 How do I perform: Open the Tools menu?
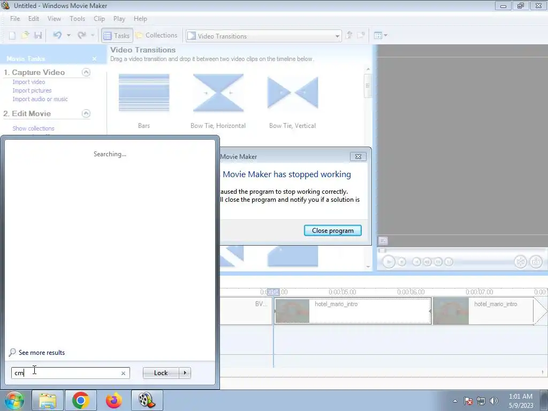click(77, 19)
